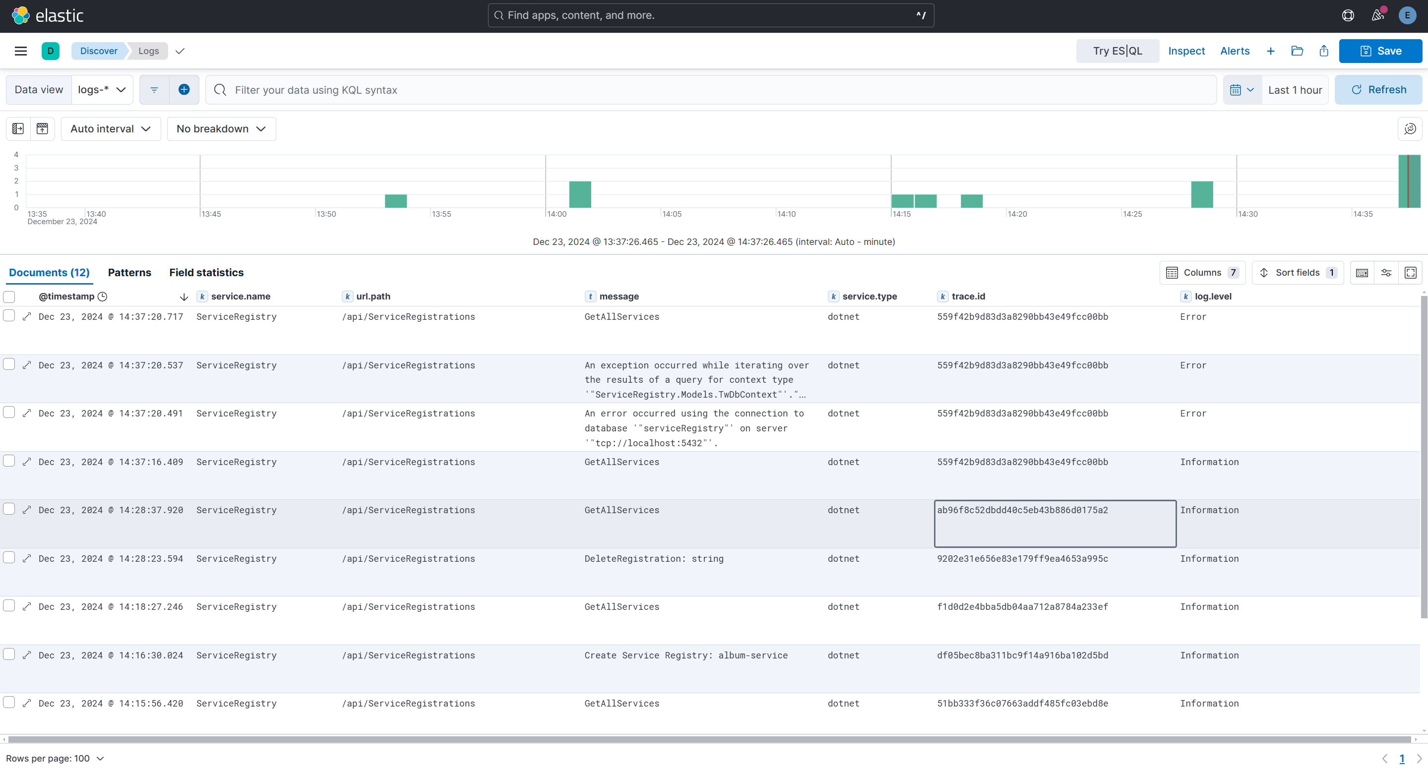Select the checkbox for 14:37:20.537 row

coord(9,364)
